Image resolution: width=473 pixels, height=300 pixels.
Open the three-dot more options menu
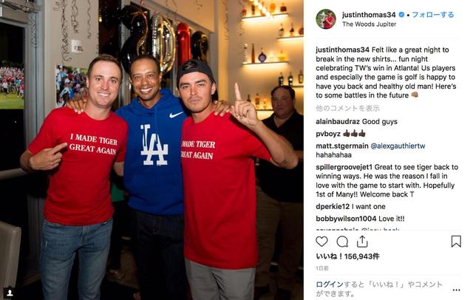pyautogui.click(x=457, y=290)
